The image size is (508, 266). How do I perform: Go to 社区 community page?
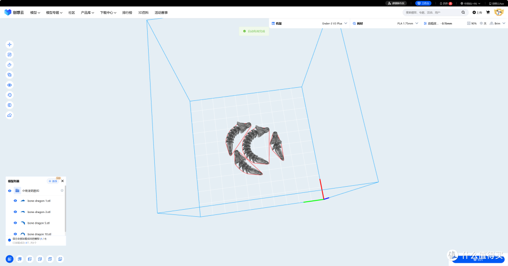[x=71, y=13]
